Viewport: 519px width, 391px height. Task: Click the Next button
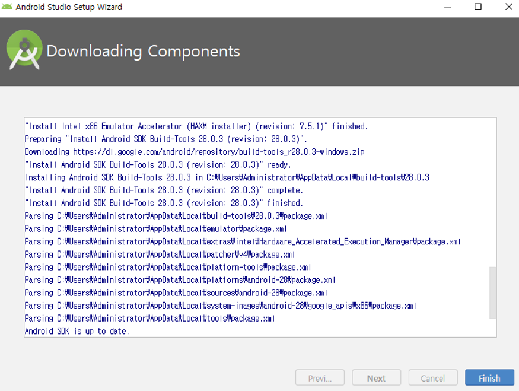coord(376,378)
